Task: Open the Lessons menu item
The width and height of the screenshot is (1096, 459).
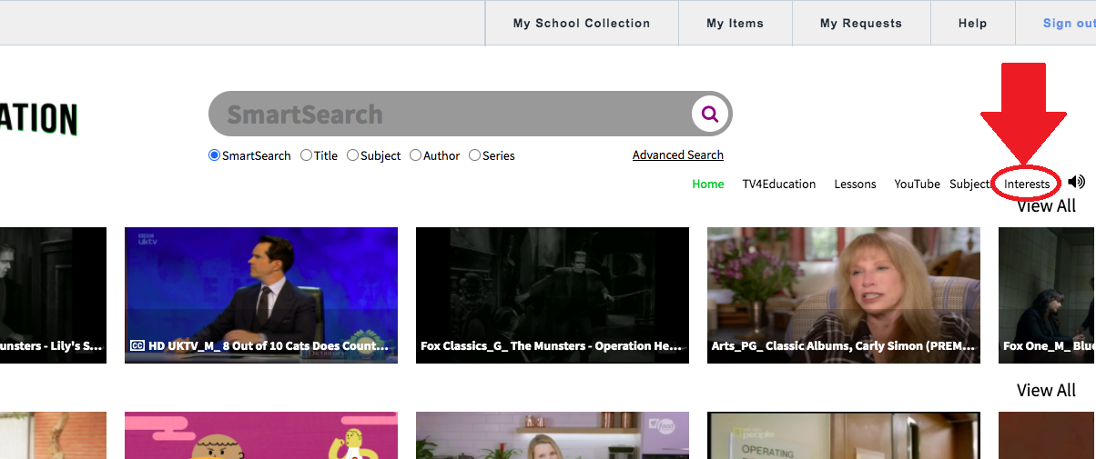Action: click(x=856, y=184)
